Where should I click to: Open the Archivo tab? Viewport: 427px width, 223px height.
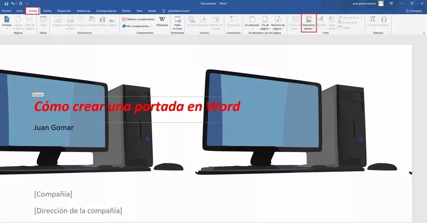click(x=7, y=11)
